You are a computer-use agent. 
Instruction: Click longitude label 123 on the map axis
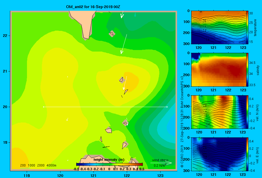coord(160,175)
